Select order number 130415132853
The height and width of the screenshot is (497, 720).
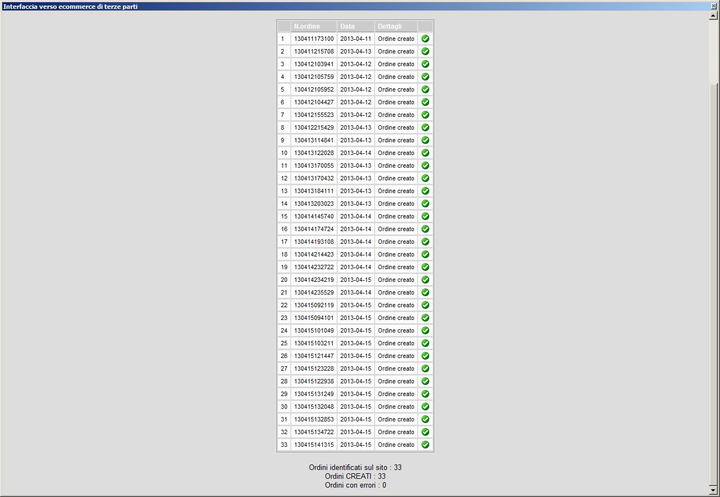[x=314, y=419]
